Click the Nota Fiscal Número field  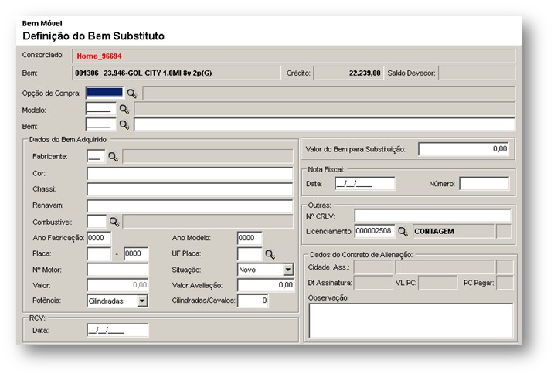(484, 184)
